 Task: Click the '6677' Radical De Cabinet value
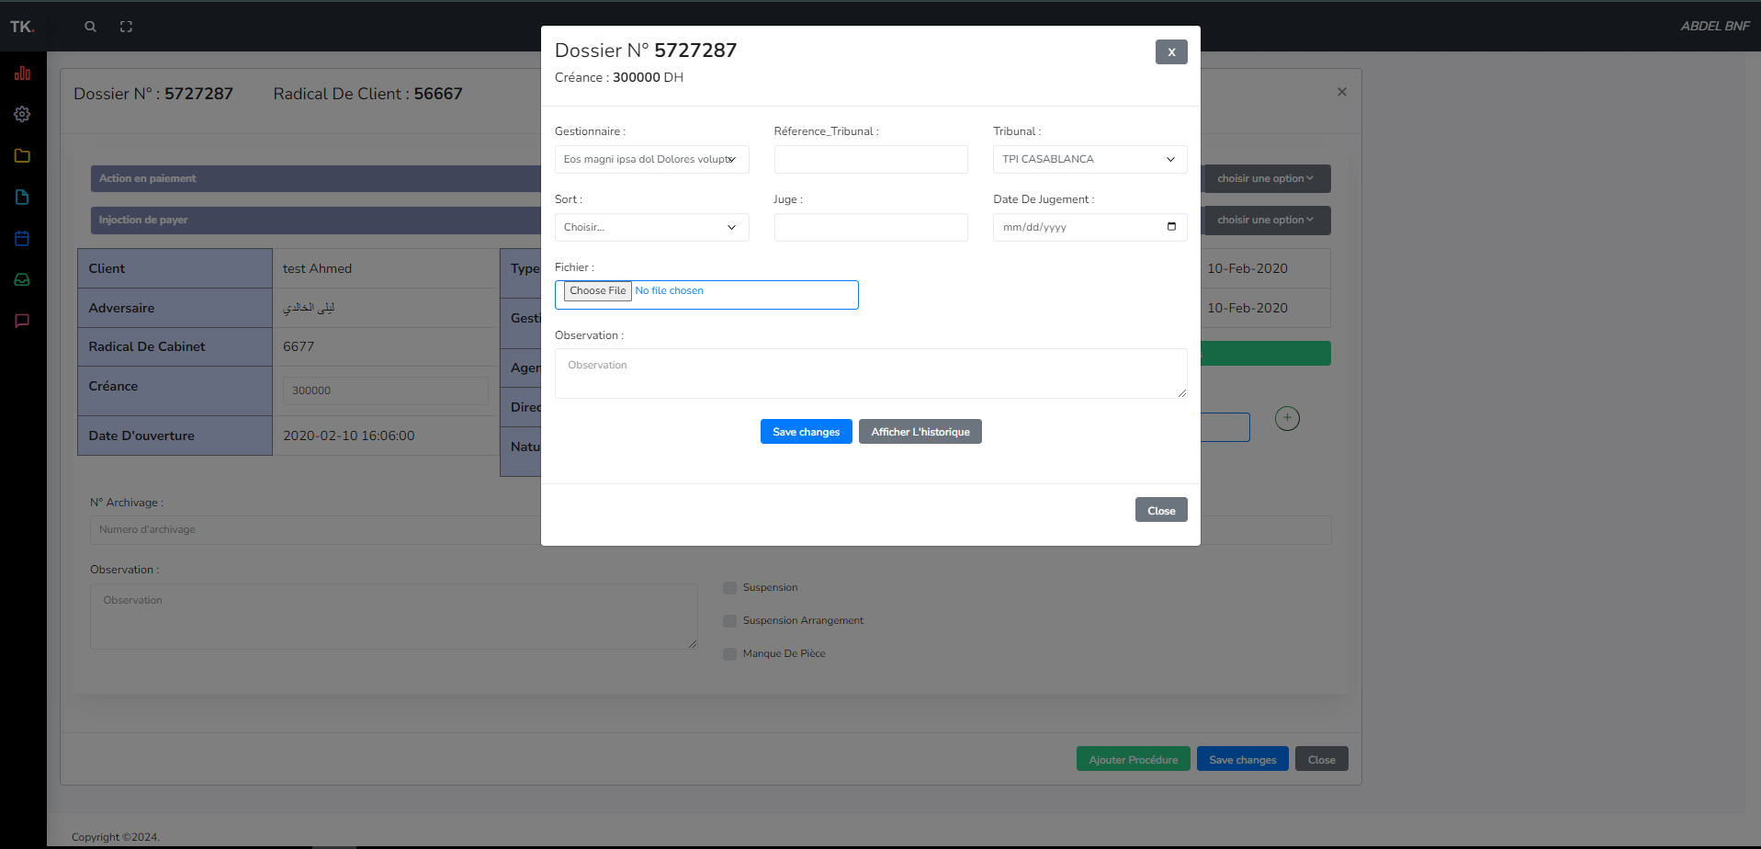pos(299,346)
